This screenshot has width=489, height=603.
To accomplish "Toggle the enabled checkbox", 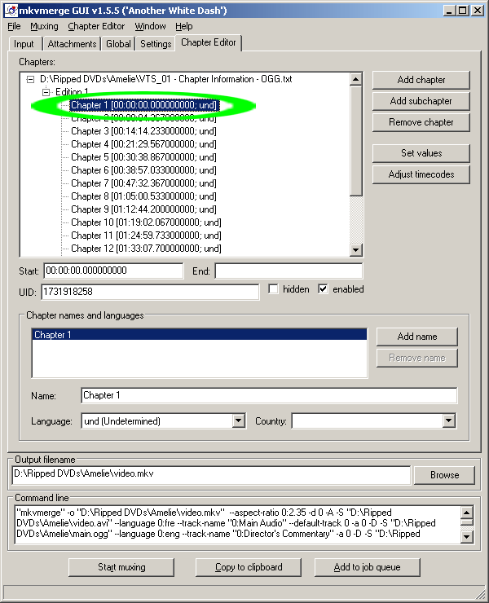I will [323, 289].
